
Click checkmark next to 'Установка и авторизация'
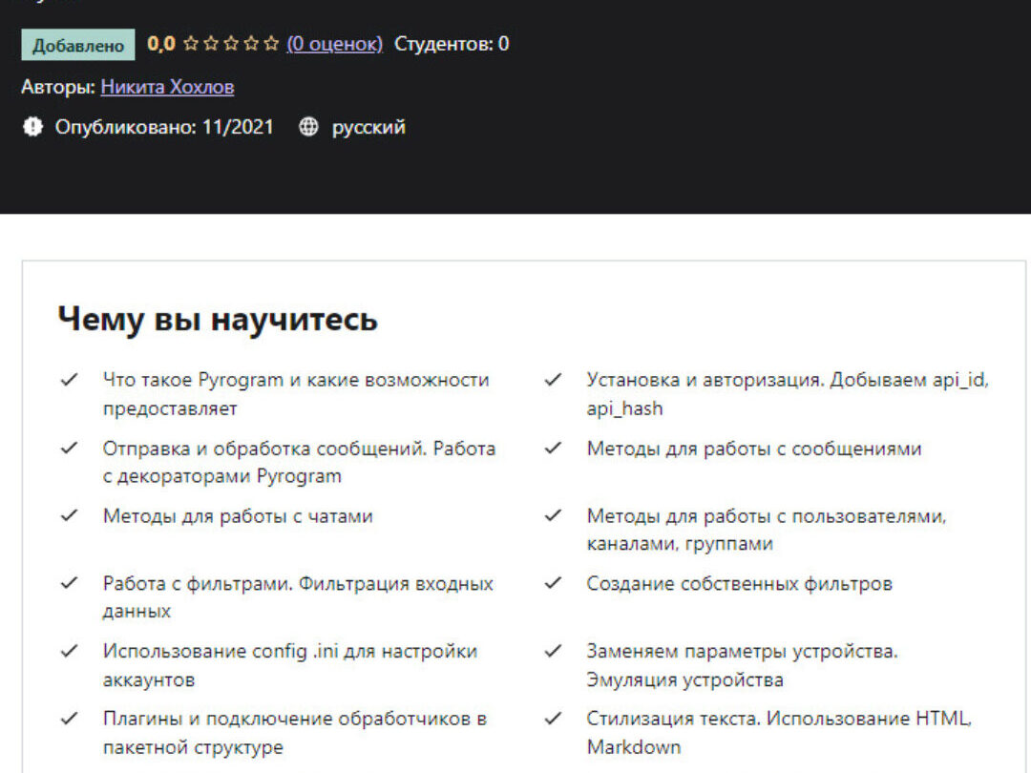(x=553, y=380)
